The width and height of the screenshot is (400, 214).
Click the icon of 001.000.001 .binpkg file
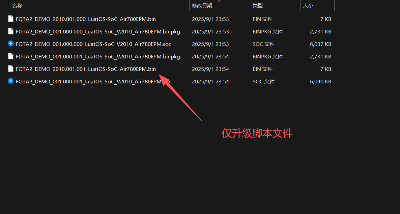(11, 56)
